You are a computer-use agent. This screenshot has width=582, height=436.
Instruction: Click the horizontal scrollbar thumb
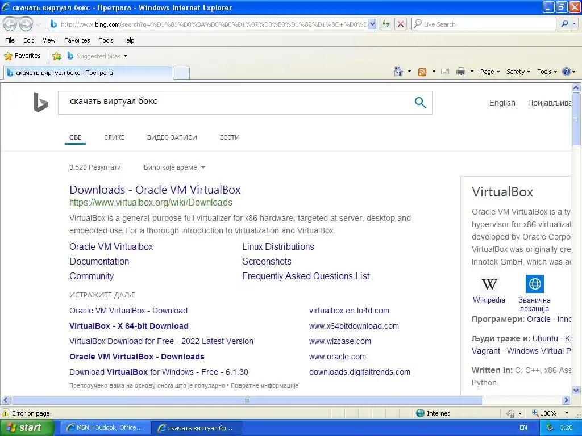coord(247,400)
